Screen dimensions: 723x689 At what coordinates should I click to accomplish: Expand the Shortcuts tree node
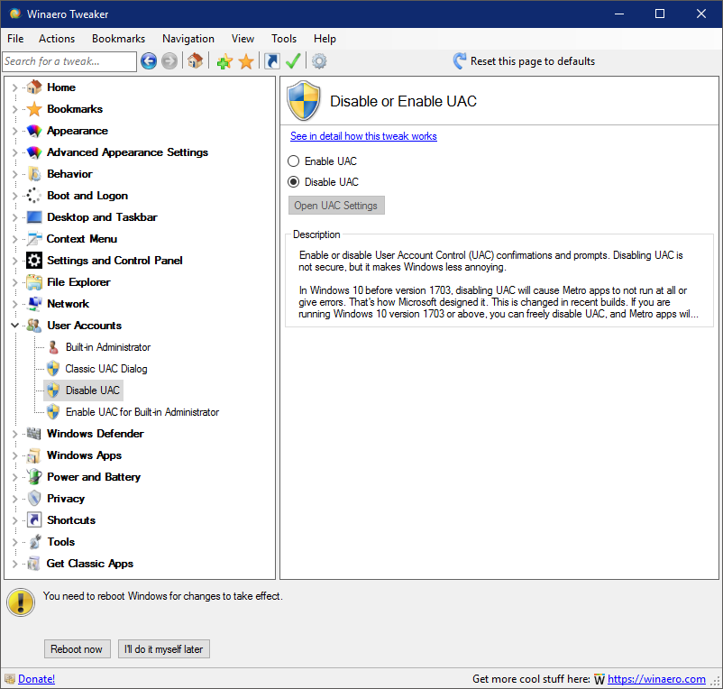click(x=14, y=520)
